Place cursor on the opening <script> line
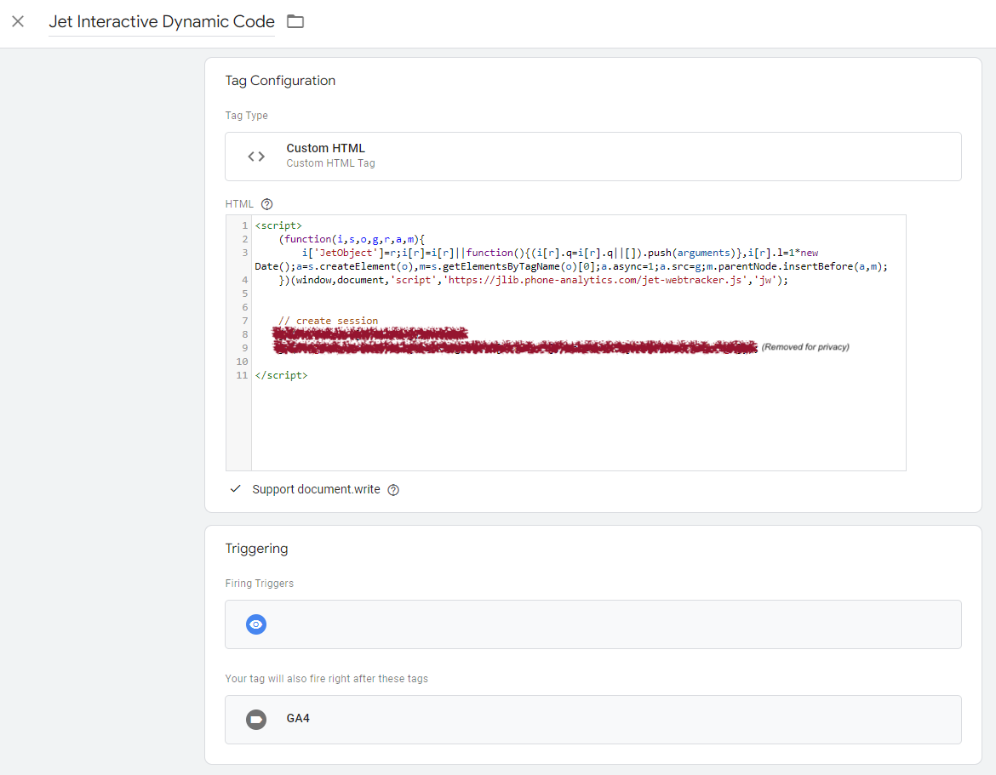Image resolution: width=996 pixels, height=775 pixels. click(278, 225)
